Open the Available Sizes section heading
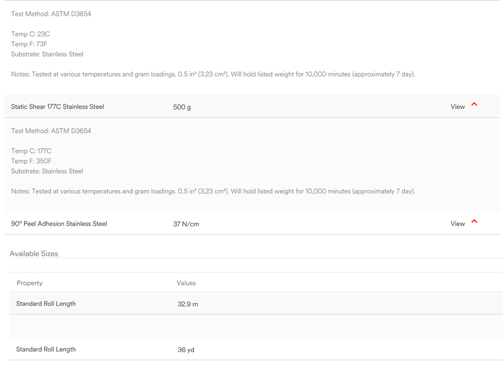 [34, 254]
